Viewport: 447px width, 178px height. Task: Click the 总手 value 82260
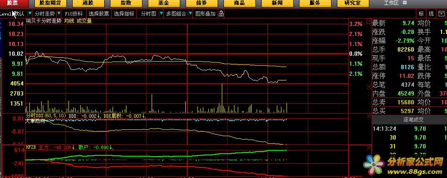coord(405,50)
